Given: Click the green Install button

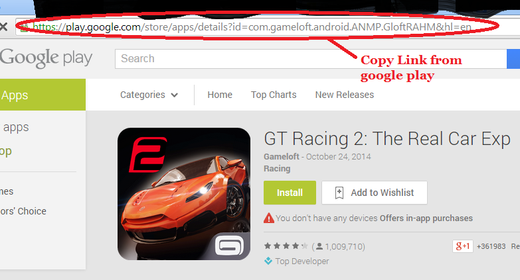Looking at the screenshot, I should tap(290, 193).
